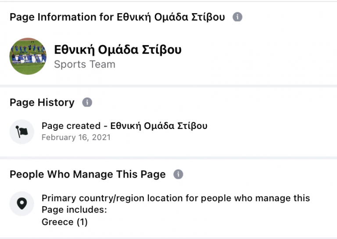The height and width of the screenshot is (239, 337).
Task: Select the Greece country entry
Action: (x=57, y=222)
